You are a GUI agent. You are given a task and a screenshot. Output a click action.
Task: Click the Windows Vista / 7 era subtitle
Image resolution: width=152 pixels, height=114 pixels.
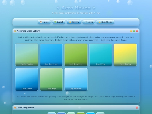(x=76, y=13)
